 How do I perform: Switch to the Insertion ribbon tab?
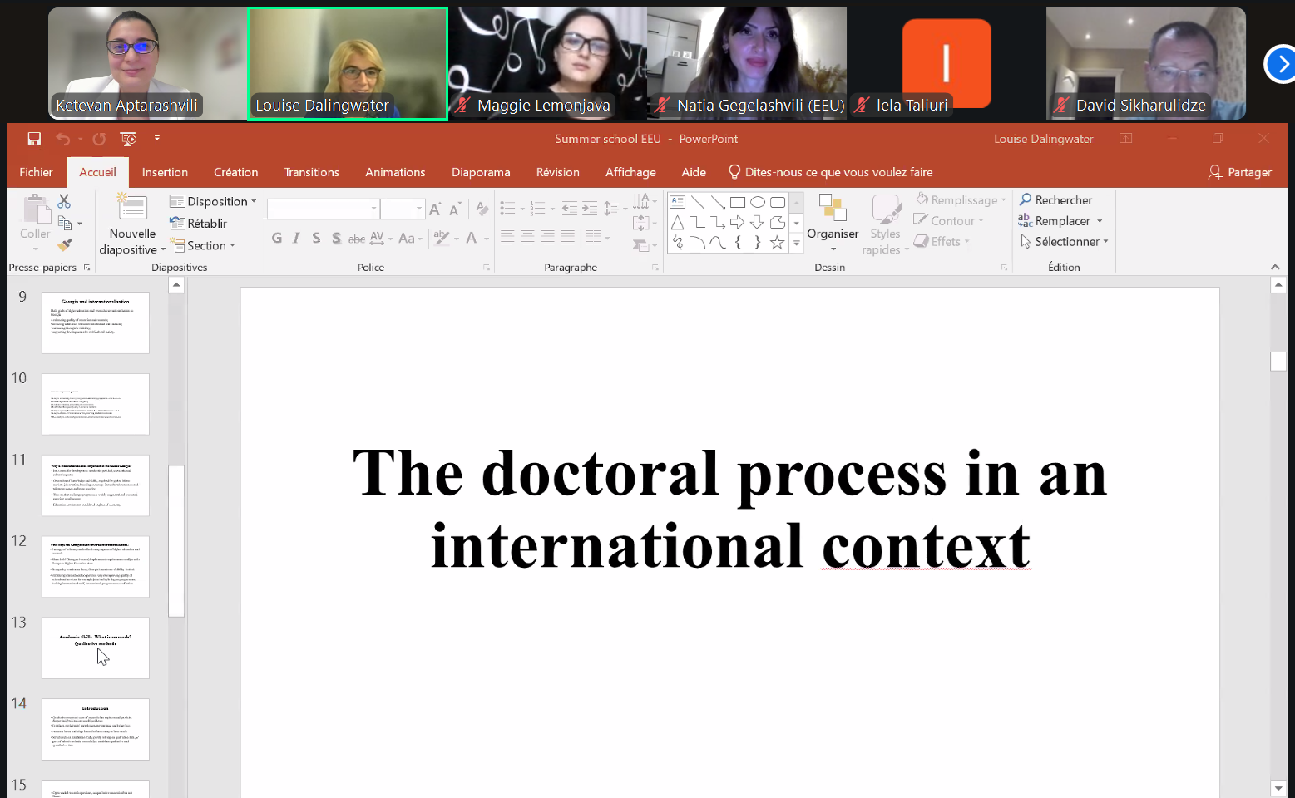point(165,172)
